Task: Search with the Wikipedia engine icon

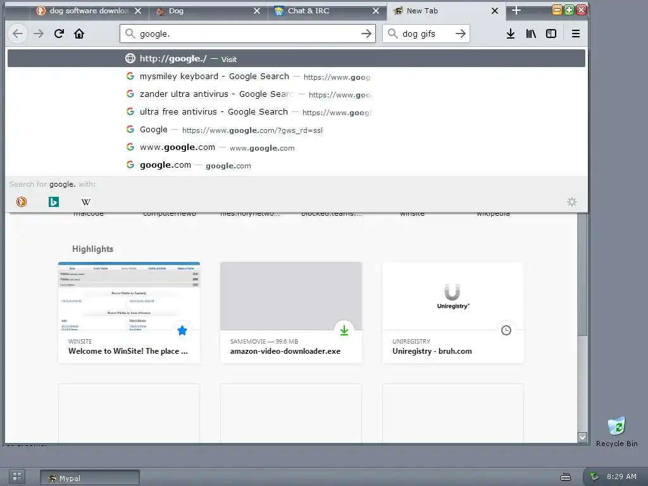Action: point(86,202)
